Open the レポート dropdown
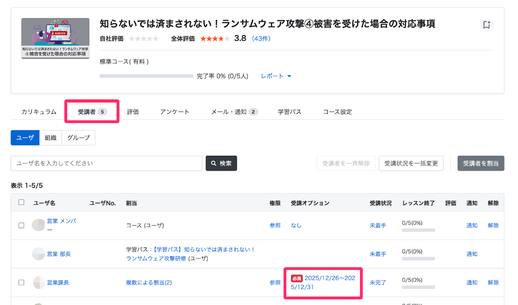518x305 pixels. [x=276, y=76]
